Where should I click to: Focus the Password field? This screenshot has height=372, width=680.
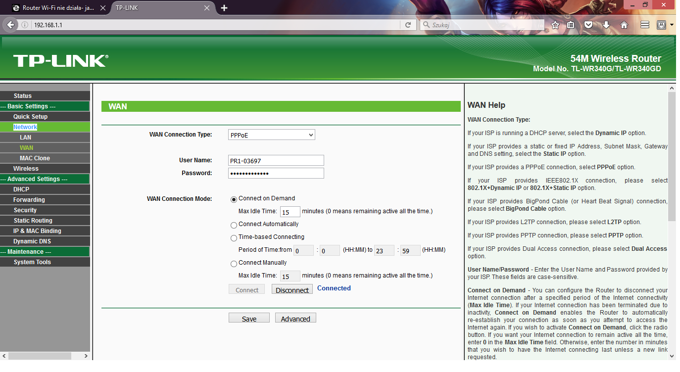276,173
